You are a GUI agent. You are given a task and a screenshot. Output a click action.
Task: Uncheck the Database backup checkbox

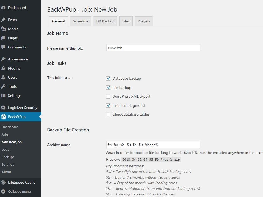click(108, 78)
